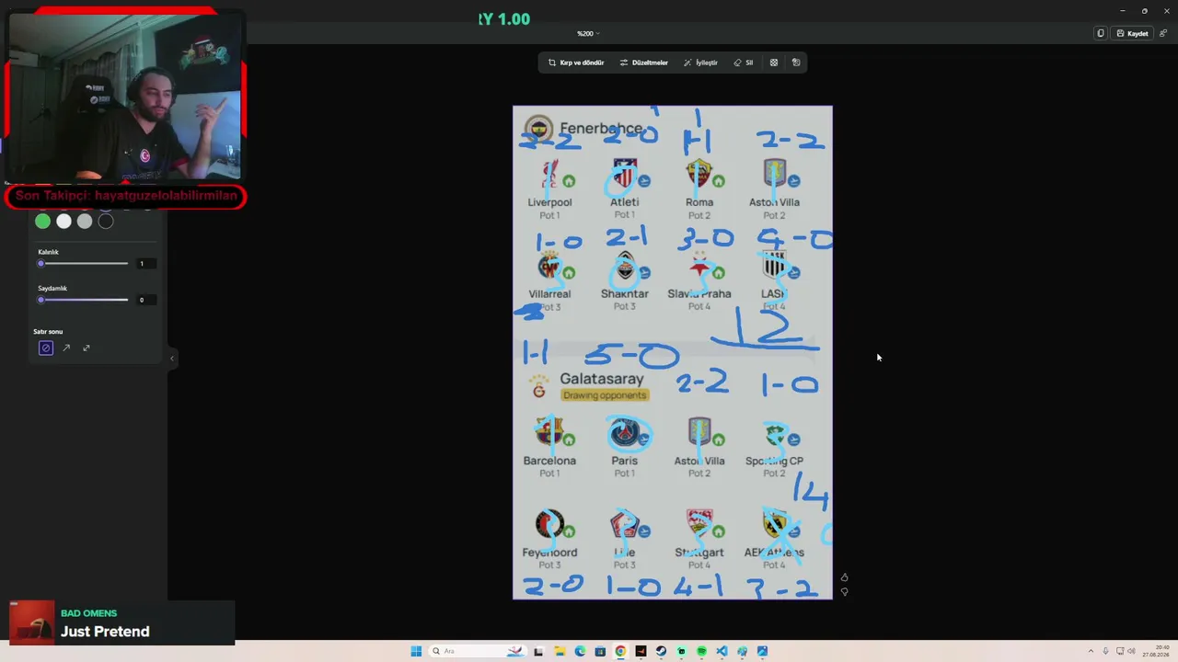1178x662 pixels.
Task: Click the background pattern icon in the edit toolbar
Action: point(774,63)
